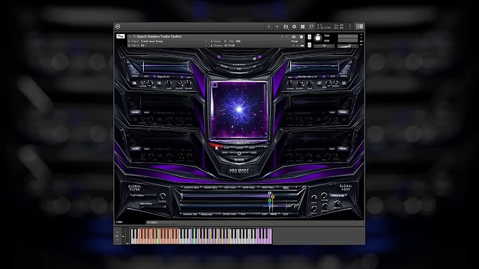Enable the bottom-right layer toggle button

343,148
